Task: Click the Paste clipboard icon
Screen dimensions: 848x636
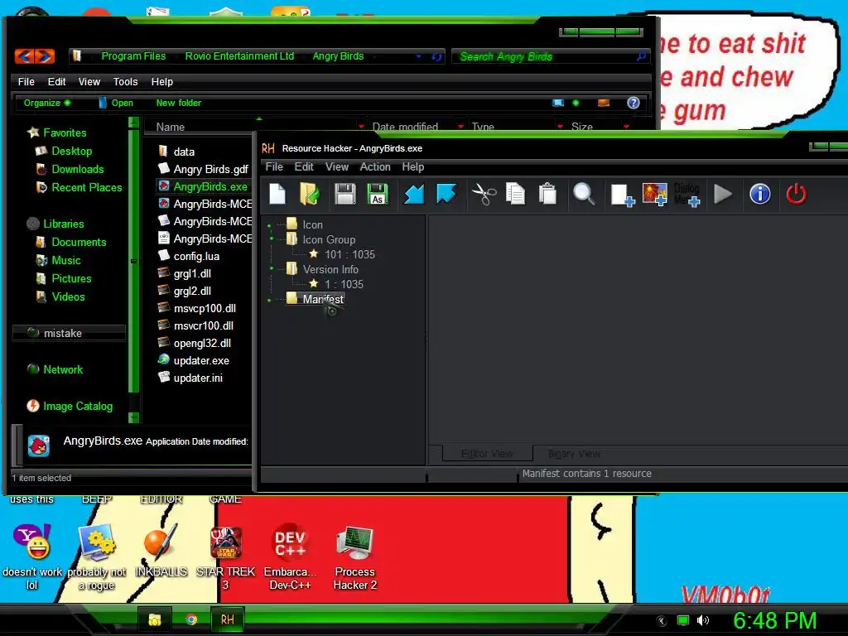Action: tap(547, 194)
